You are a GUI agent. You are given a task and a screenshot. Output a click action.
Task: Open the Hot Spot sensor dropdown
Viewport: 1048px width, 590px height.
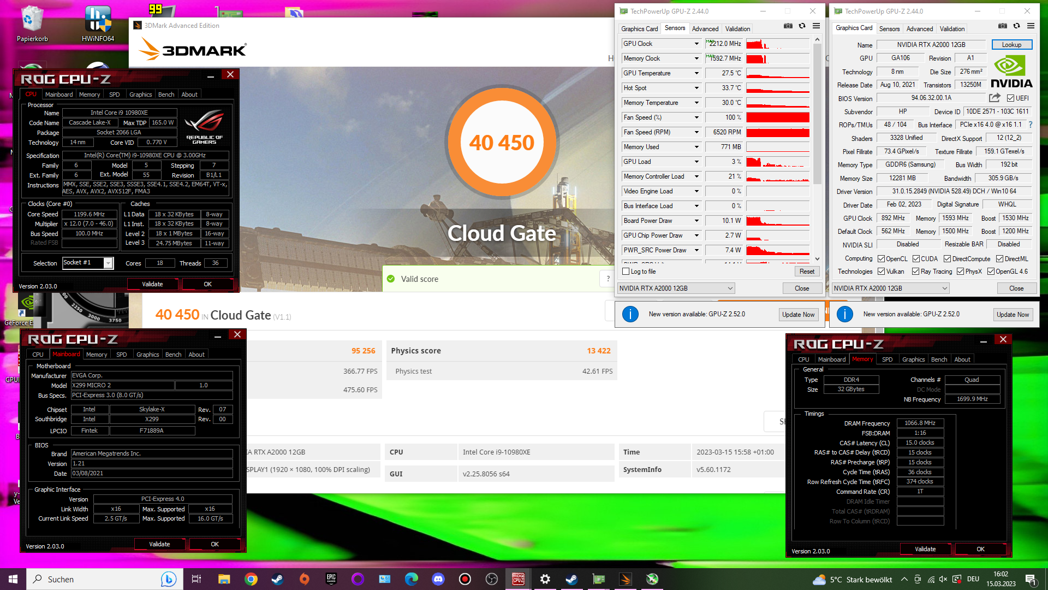tap(696, 88)
